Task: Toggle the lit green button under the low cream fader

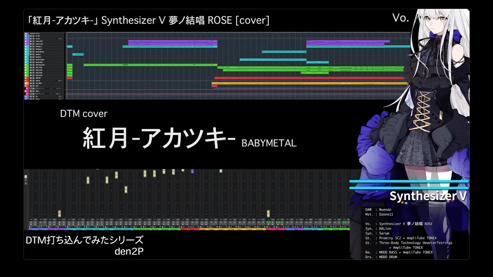Action: pos(268,222)
